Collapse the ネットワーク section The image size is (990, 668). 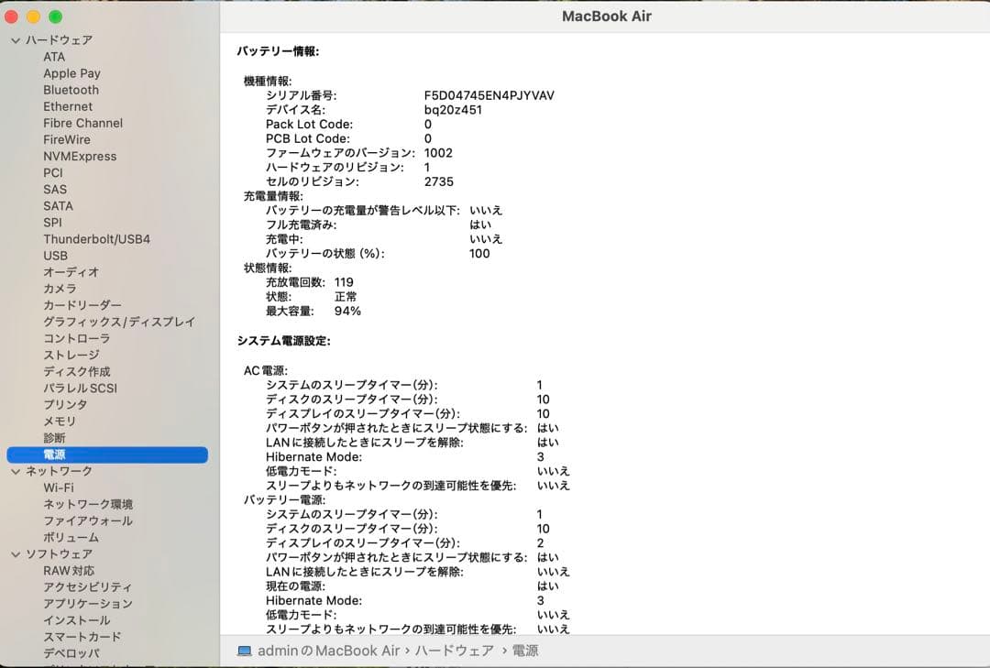tap(15, 470)
